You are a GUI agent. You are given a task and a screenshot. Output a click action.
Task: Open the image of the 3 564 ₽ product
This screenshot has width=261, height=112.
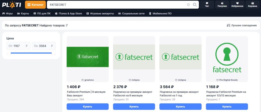180,57
